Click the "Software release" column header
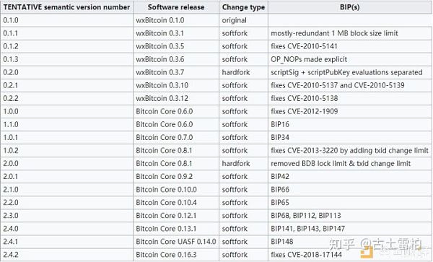Screen dimensions: 433x262 (176, 7)
